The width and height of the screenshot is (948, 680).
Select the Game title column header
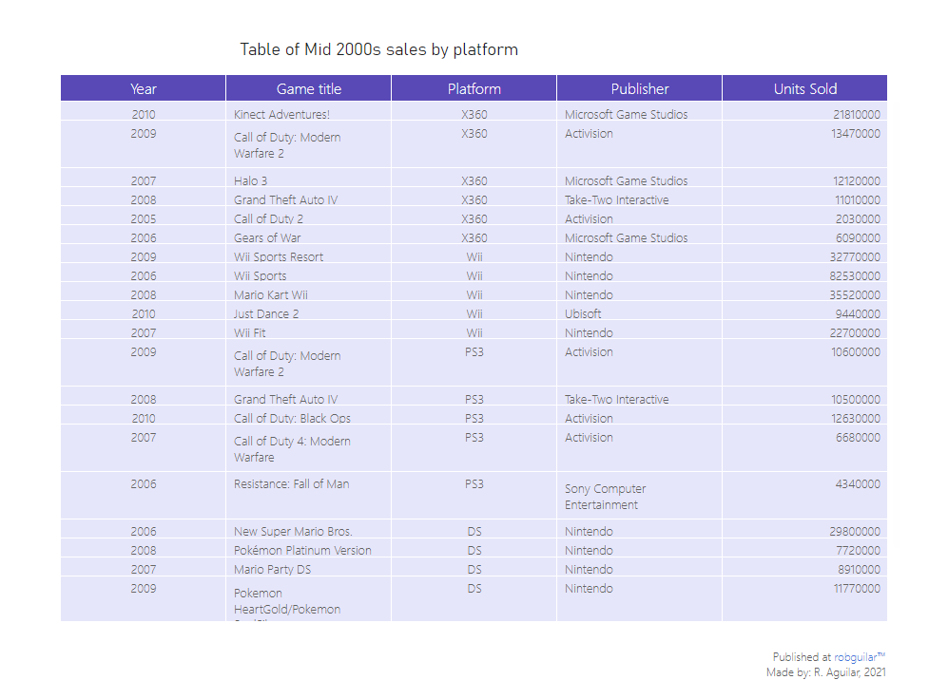coord(309,88)
